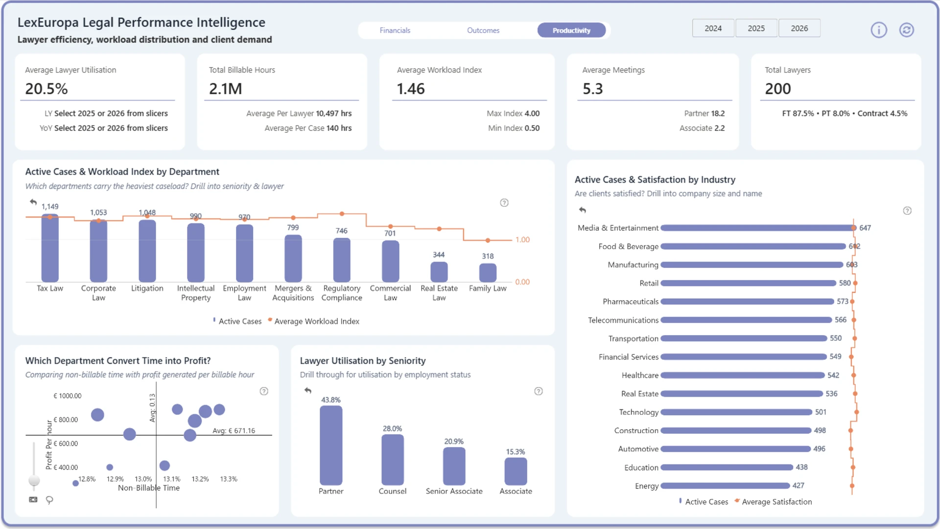Viewport: 940px width, 529px height.
Task: Click the 20.5% Average Lawyer Utilisation value
Action: 47,89
